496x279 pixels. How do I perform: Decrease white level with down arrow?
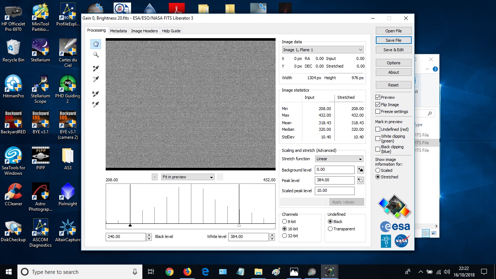coord(272,239)
